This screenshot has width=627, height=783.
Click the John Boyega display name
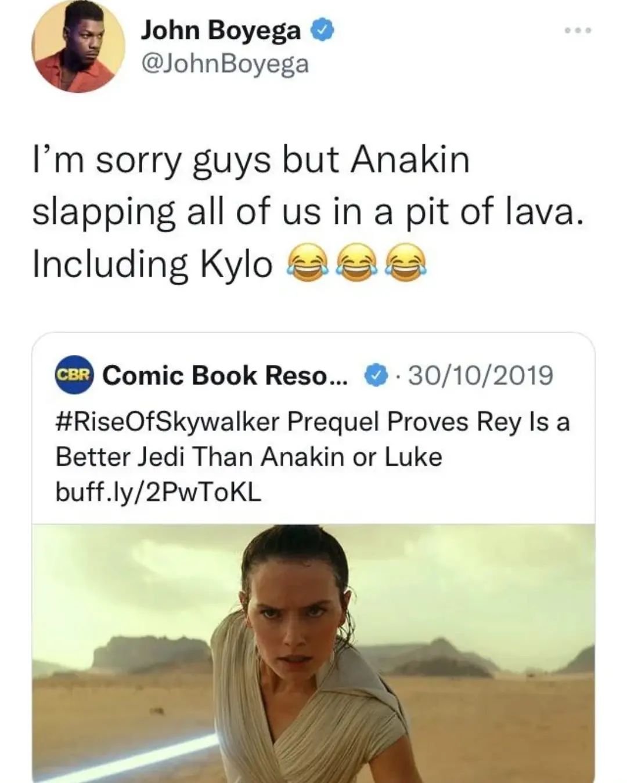(x=221, y=30)
